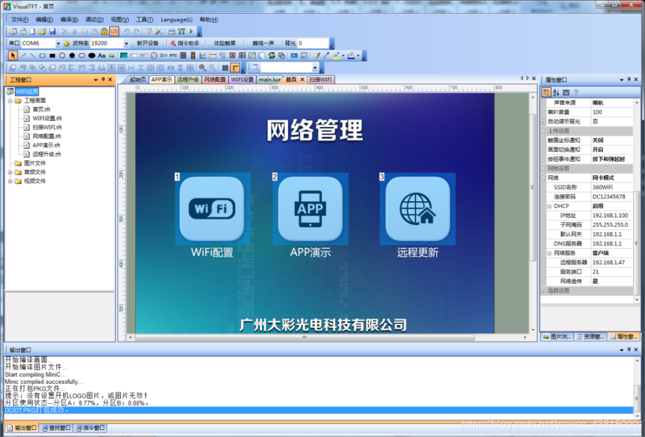Select the rectangle drawing tool
Viewport: 645px width, 437px height.
(x=42, y=56)
